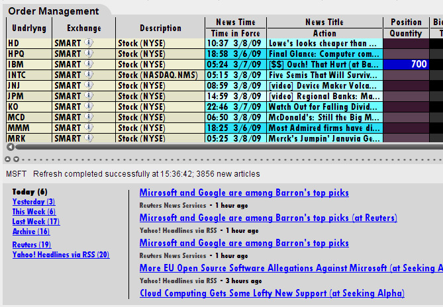Open 'More EU Open Source Software Allegations' article
The image size is (443, 307).
pyautogui.click(x=291, y=268)
